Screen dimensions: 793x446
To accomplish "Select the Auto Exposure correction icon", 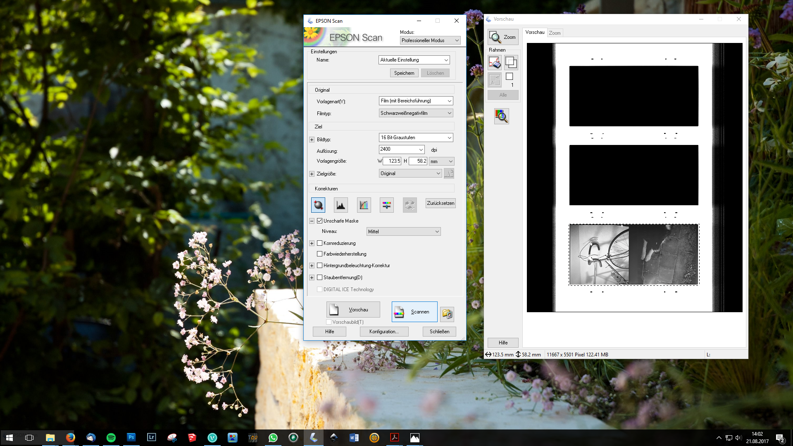I will (318, 205).
